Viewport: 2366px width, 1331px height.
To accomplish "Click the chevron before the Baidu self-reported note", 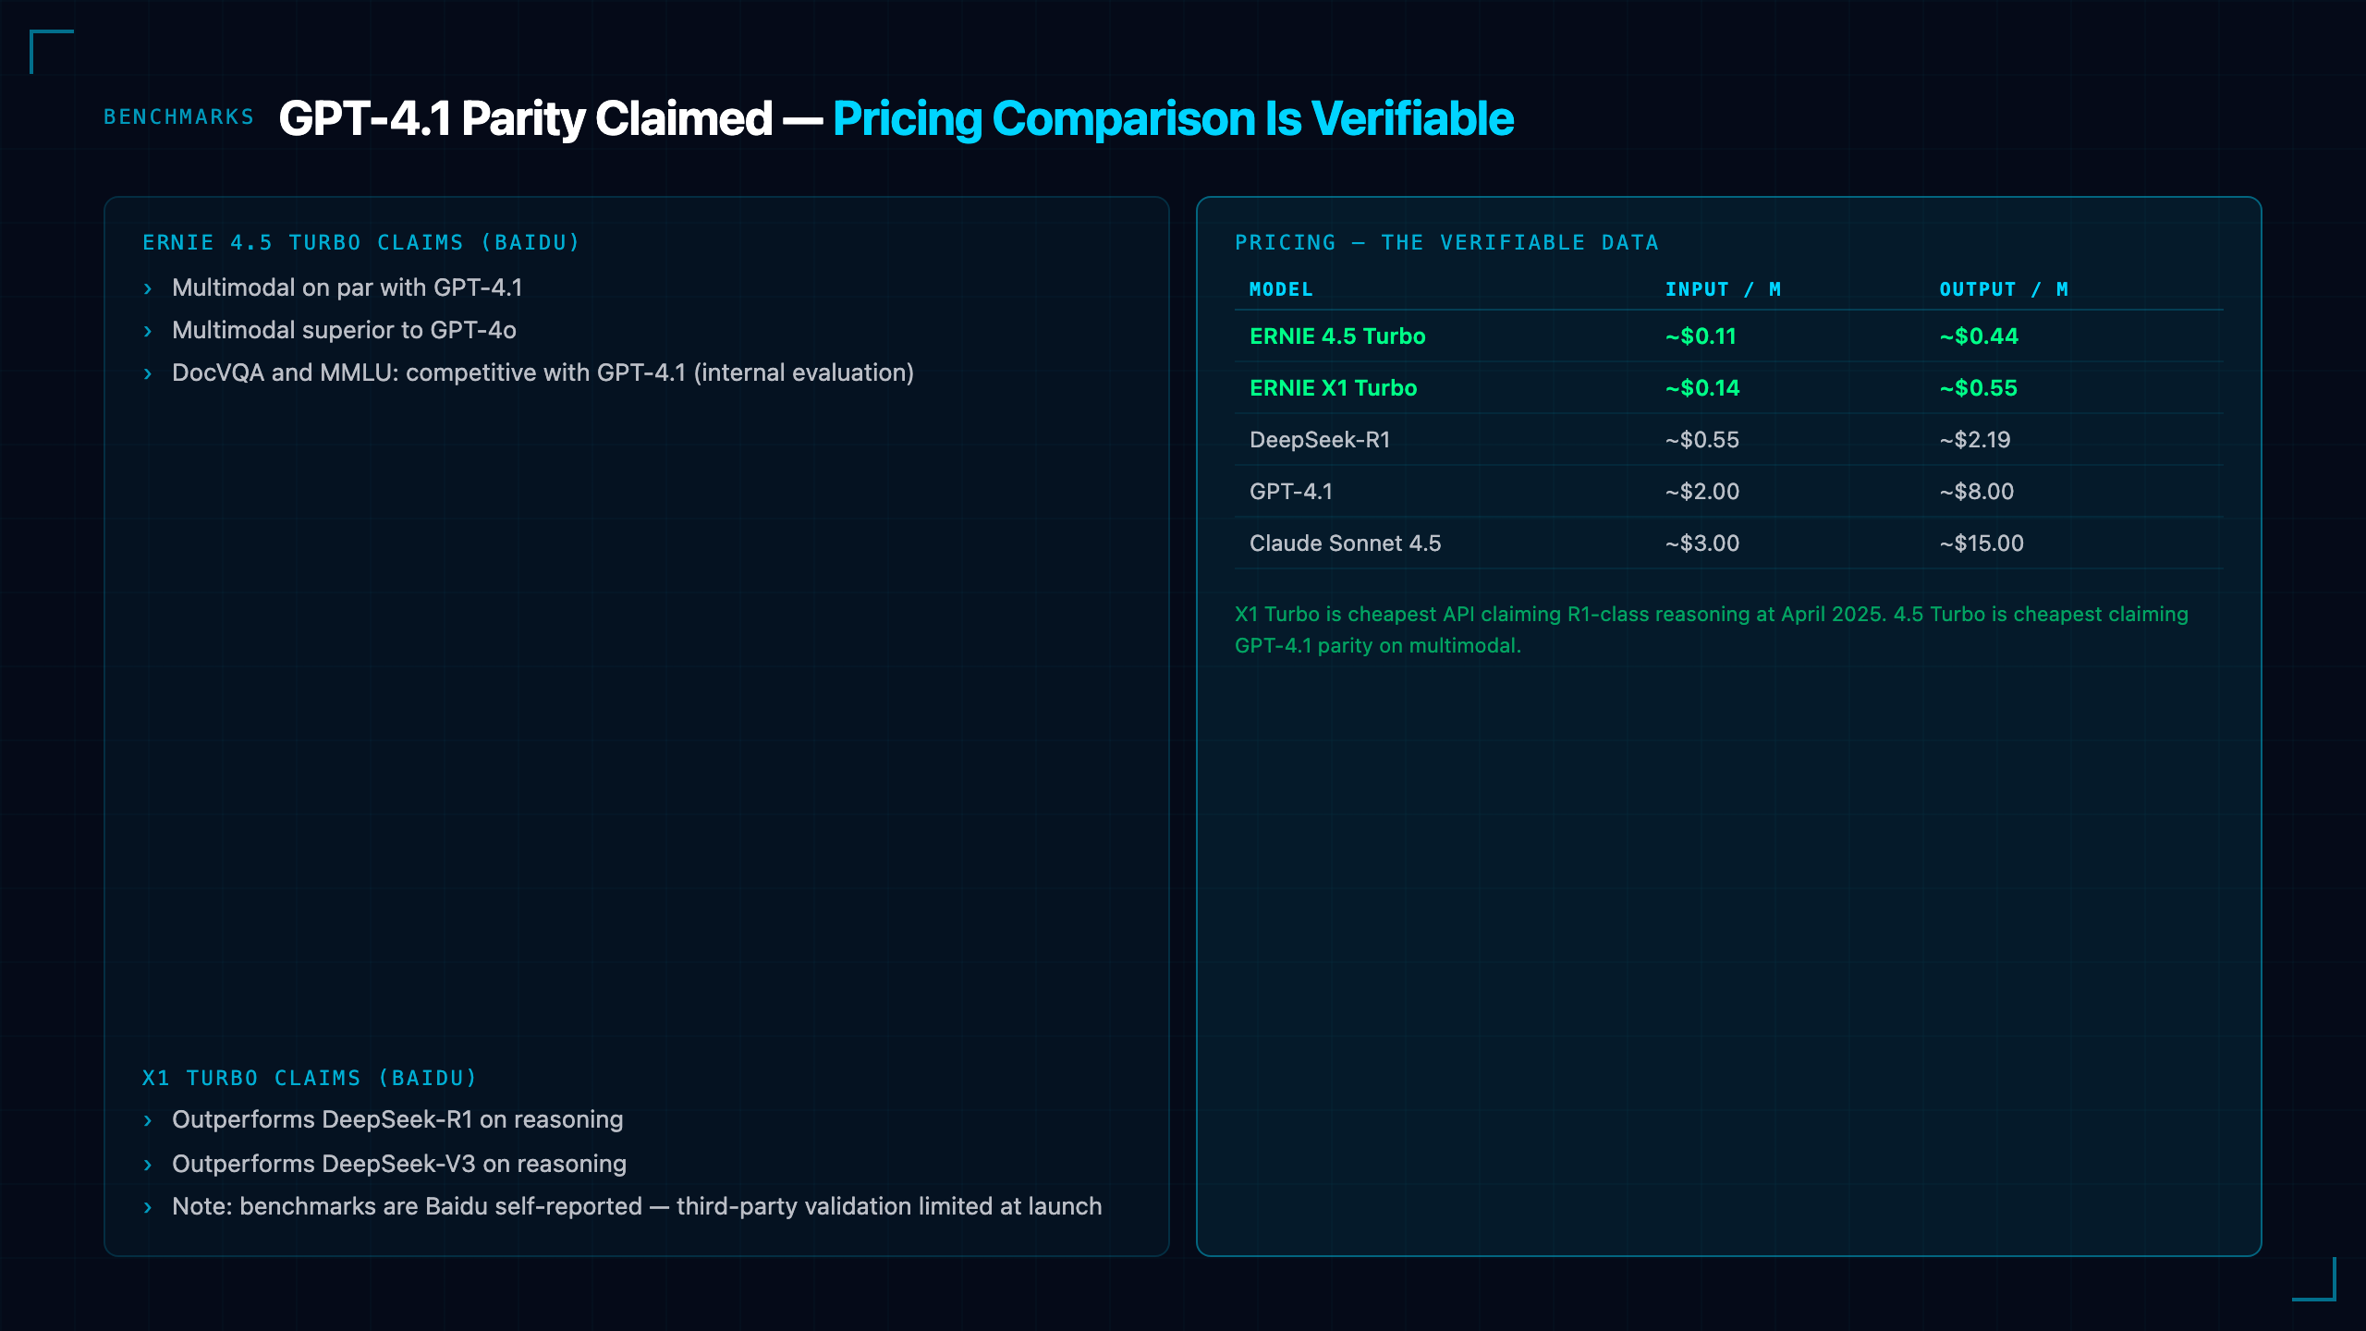I will tap(148, 1208).
